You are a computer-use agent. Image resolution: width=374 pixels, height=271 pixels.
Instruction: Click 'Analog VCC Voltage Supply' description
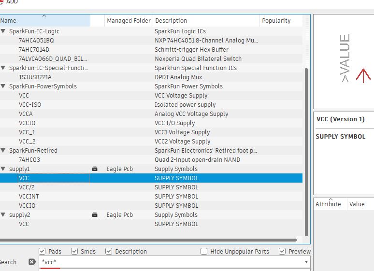click(x=191, y=114)
